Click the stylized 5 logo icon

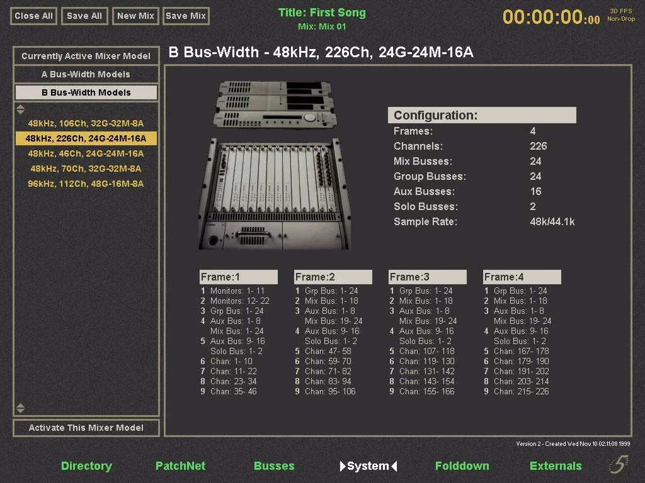[x=619, y=465]
